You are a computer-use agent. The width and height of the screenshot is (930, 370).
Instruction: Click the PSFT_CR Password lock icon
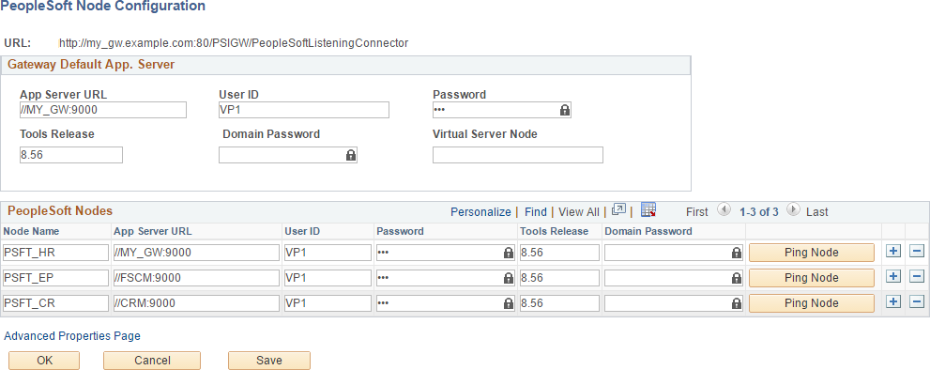point(509,303)
